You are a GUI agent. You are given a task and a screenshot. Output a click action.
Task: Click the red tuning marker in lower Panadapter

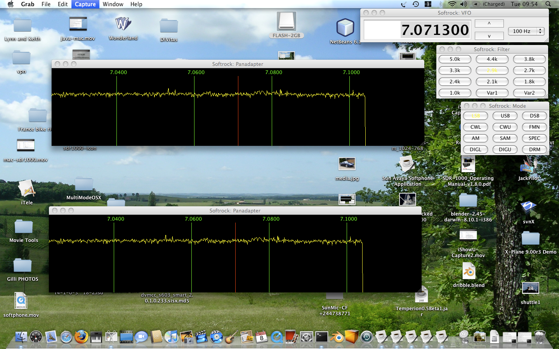pyautogui.click(x=235, y=257)
